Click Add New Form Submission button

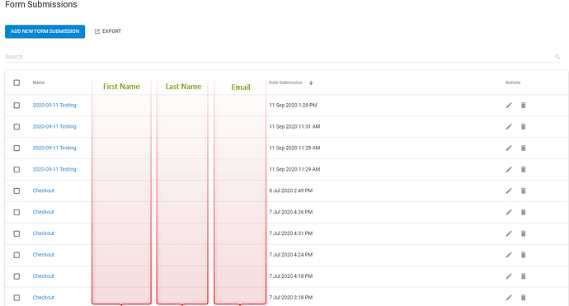pyautogui.click(x=45, y=31)
